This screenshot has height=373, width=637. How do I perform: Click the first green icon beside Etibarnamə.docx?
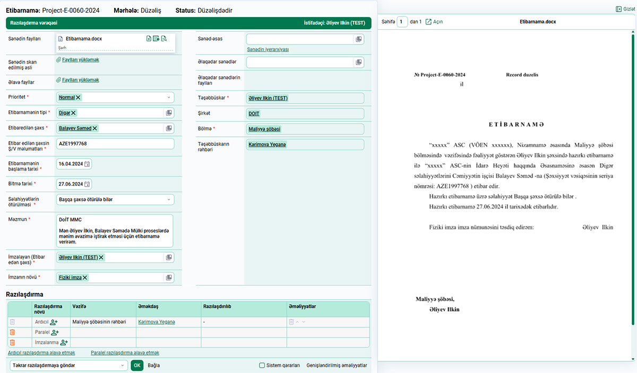click(x=149, y=38)
